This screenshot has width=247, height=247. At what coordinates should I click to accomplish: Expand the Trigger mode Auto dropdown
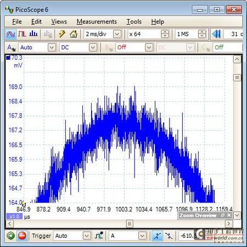coord(87,235)
